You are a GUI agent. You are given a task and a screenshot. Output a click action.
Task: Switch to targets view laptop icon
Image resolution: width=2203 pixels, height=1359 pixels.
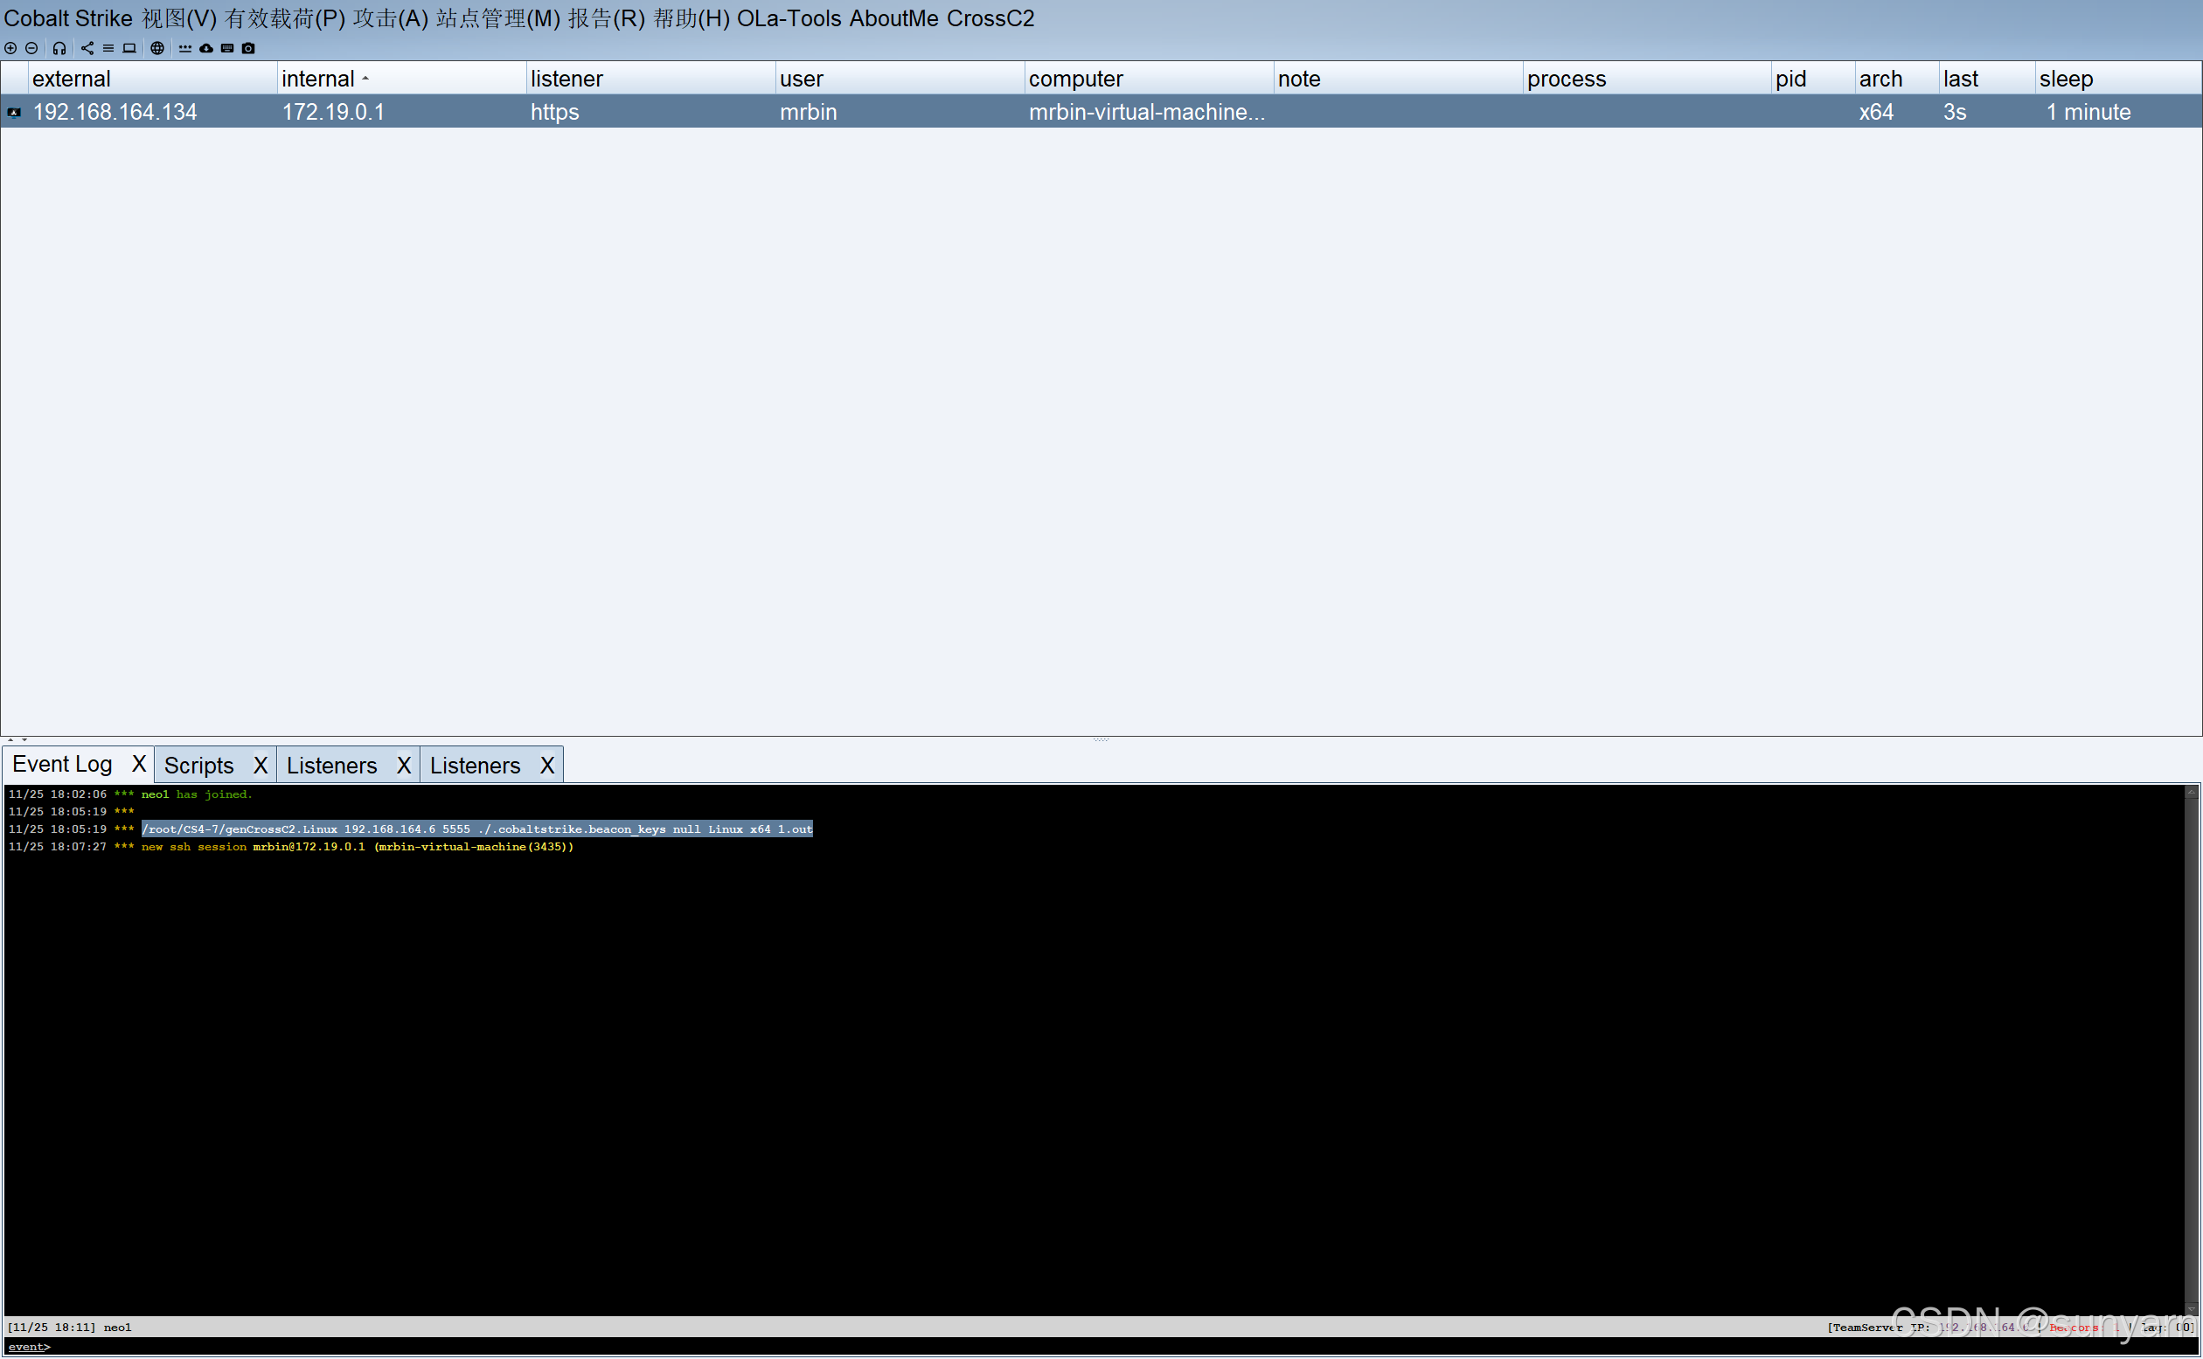click(129, 49)
